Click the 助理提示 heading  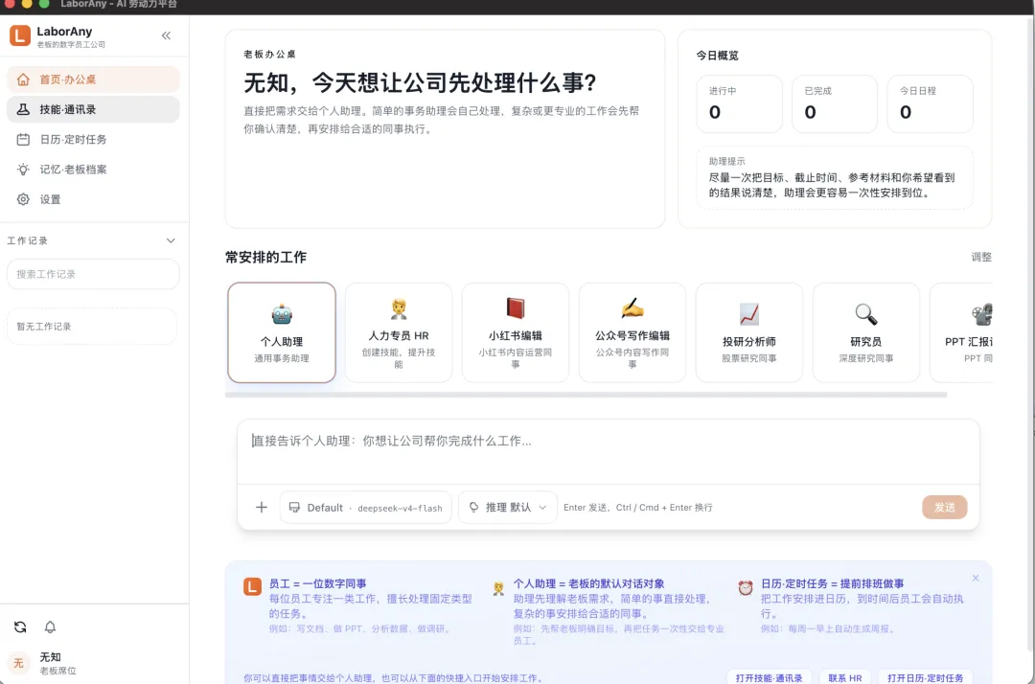(x=726, y=162)
